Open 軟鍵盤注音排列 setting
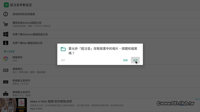This screenshot has width=200, height=112. coord(100,82)
